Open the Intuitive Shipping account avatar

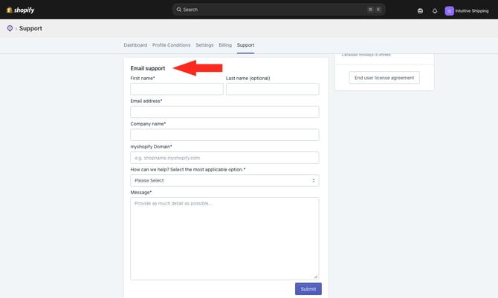449,11
